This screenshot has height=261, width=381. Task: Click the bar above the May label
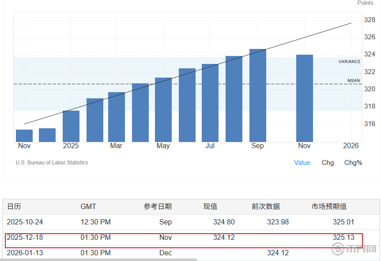(163, 109)
